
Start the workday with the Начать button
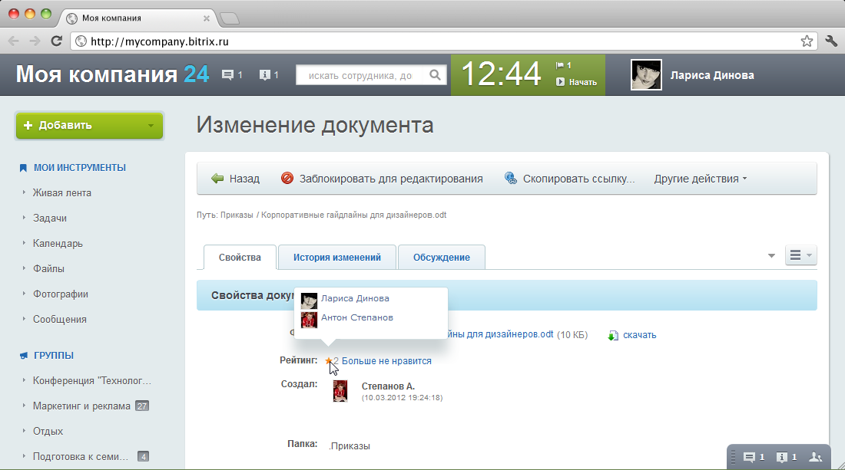pos(576,82)
